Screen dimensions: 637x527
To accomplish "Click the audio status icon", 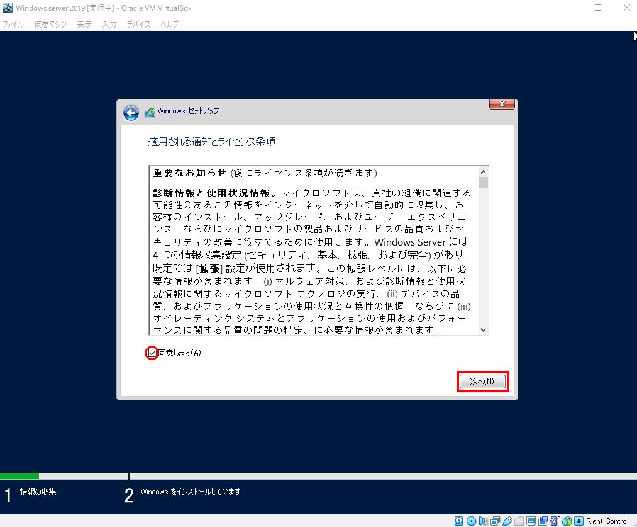I will pyautogui.click(x=483, y=521).
